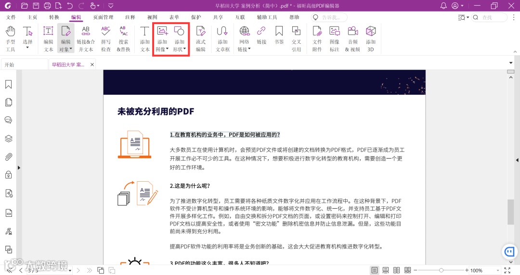
Task: Toggle full screen mode in status bar
Action: (x=507, y=270)
